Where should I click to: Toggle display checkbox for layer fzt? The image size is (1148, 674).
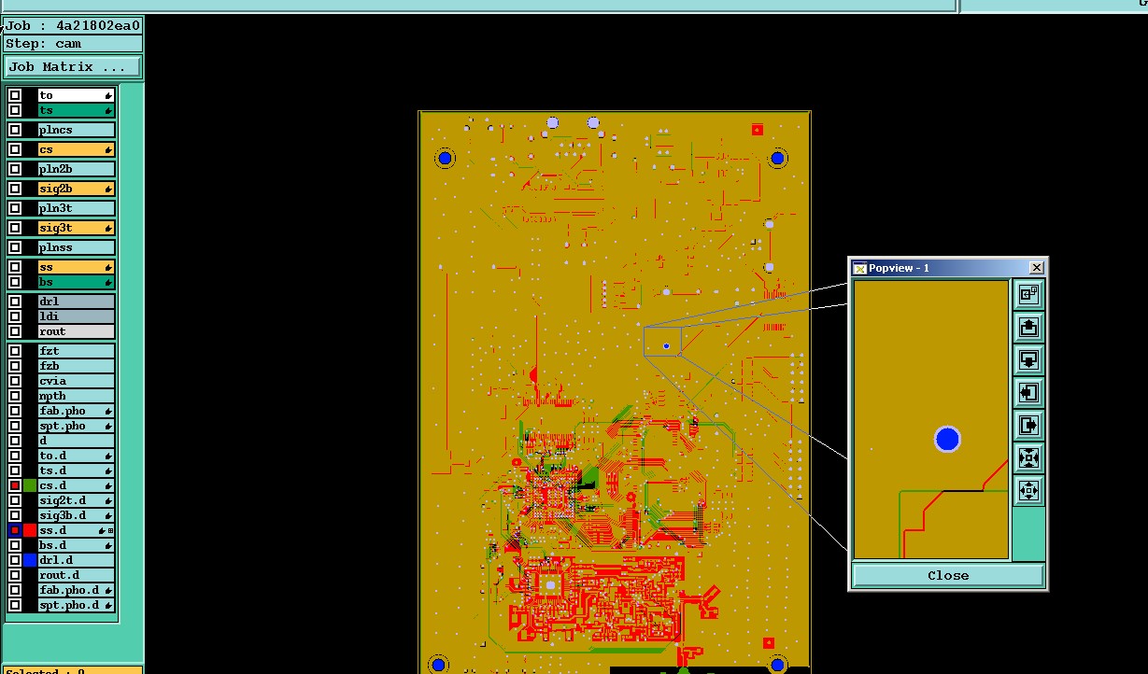point(15,351)
